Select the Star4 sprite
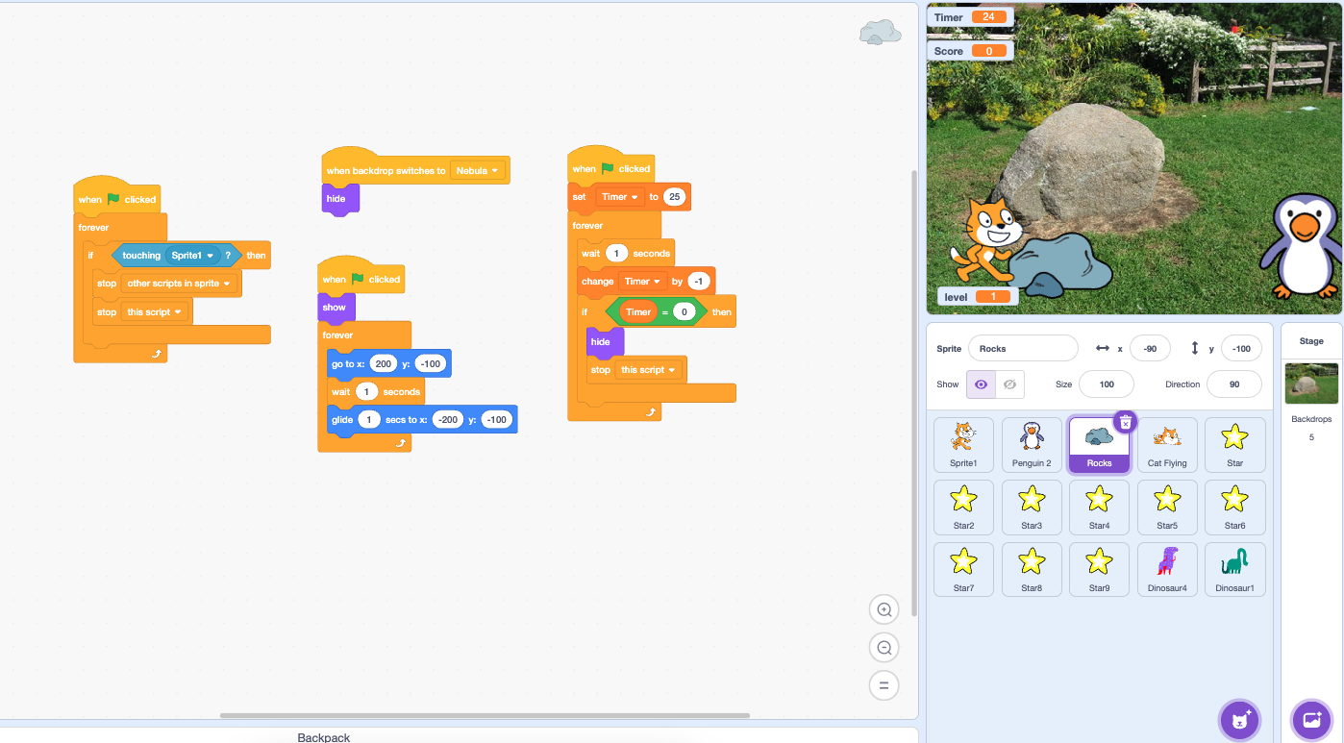Viewport: 1344px width, 743px height. point(1099,507)
